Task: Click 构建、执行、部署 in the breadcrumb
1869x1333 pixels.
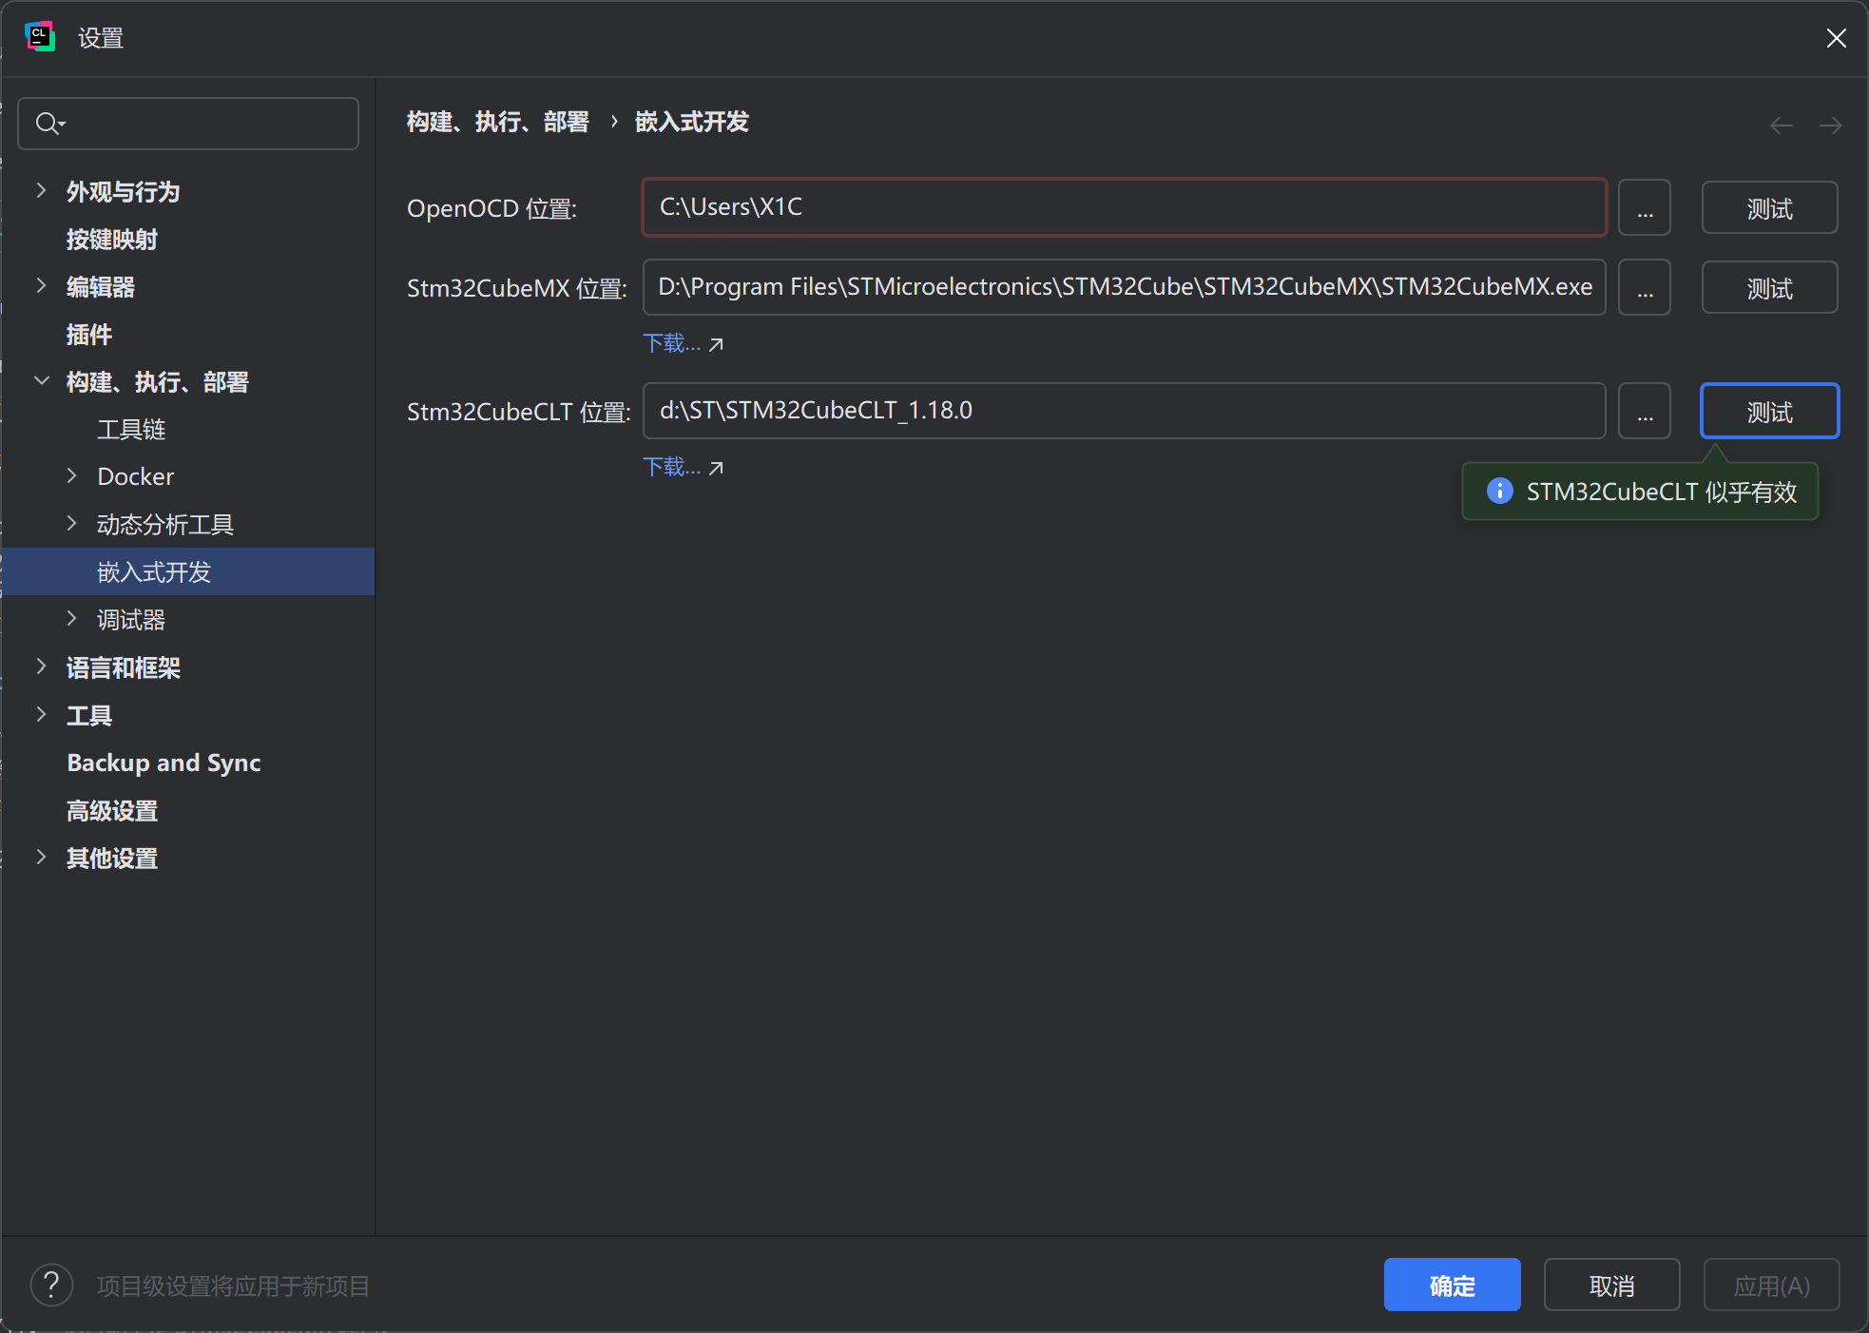Action: click(x=498, y=122)
